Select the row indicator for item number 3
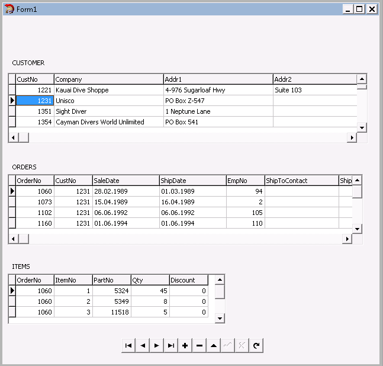 tap(12, 312)
